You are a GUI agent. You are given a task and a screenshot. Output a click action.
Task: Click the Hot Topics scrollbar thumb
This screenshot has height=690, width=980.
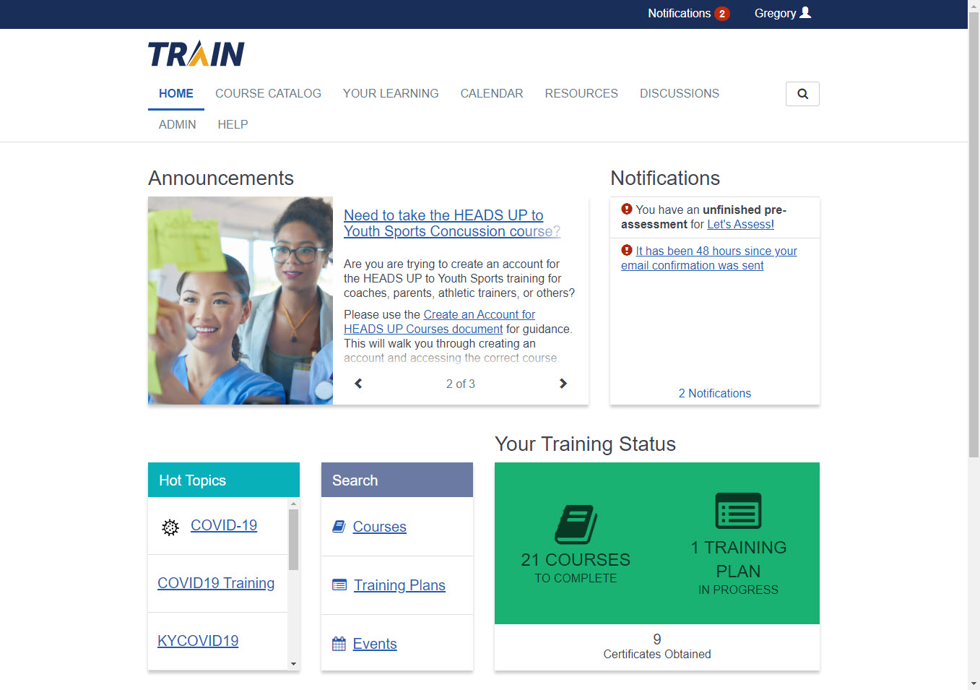[293, 540]
